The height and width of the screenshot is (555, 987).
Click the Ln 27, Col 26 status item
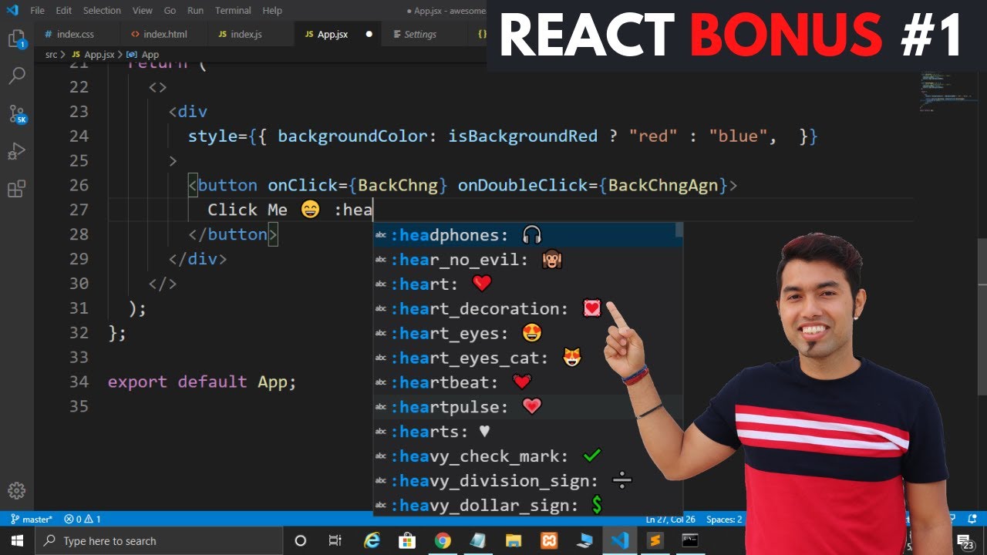(x=670, y=520)
